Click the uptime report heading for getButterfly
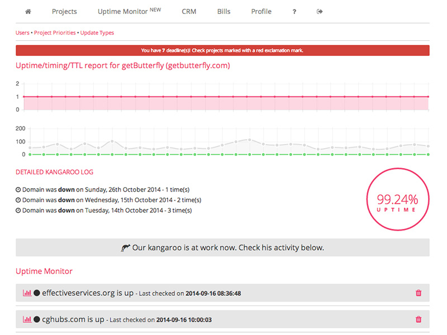The width and height of the screenshot is (447, 335). click(x=123, y=65)
